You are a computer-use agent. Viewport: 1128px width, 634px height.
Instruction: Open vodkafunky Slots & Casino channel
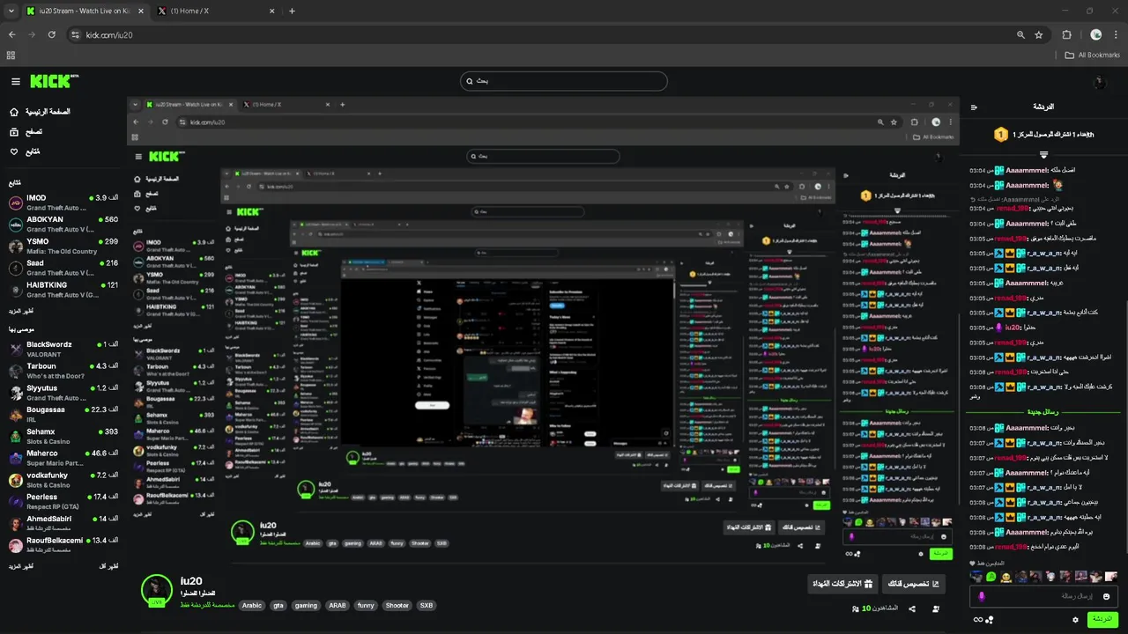63,480
